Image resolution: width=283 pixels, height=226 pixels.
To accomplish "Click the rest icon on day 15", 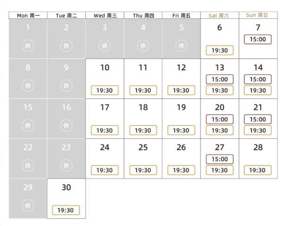I will point(28,125).
